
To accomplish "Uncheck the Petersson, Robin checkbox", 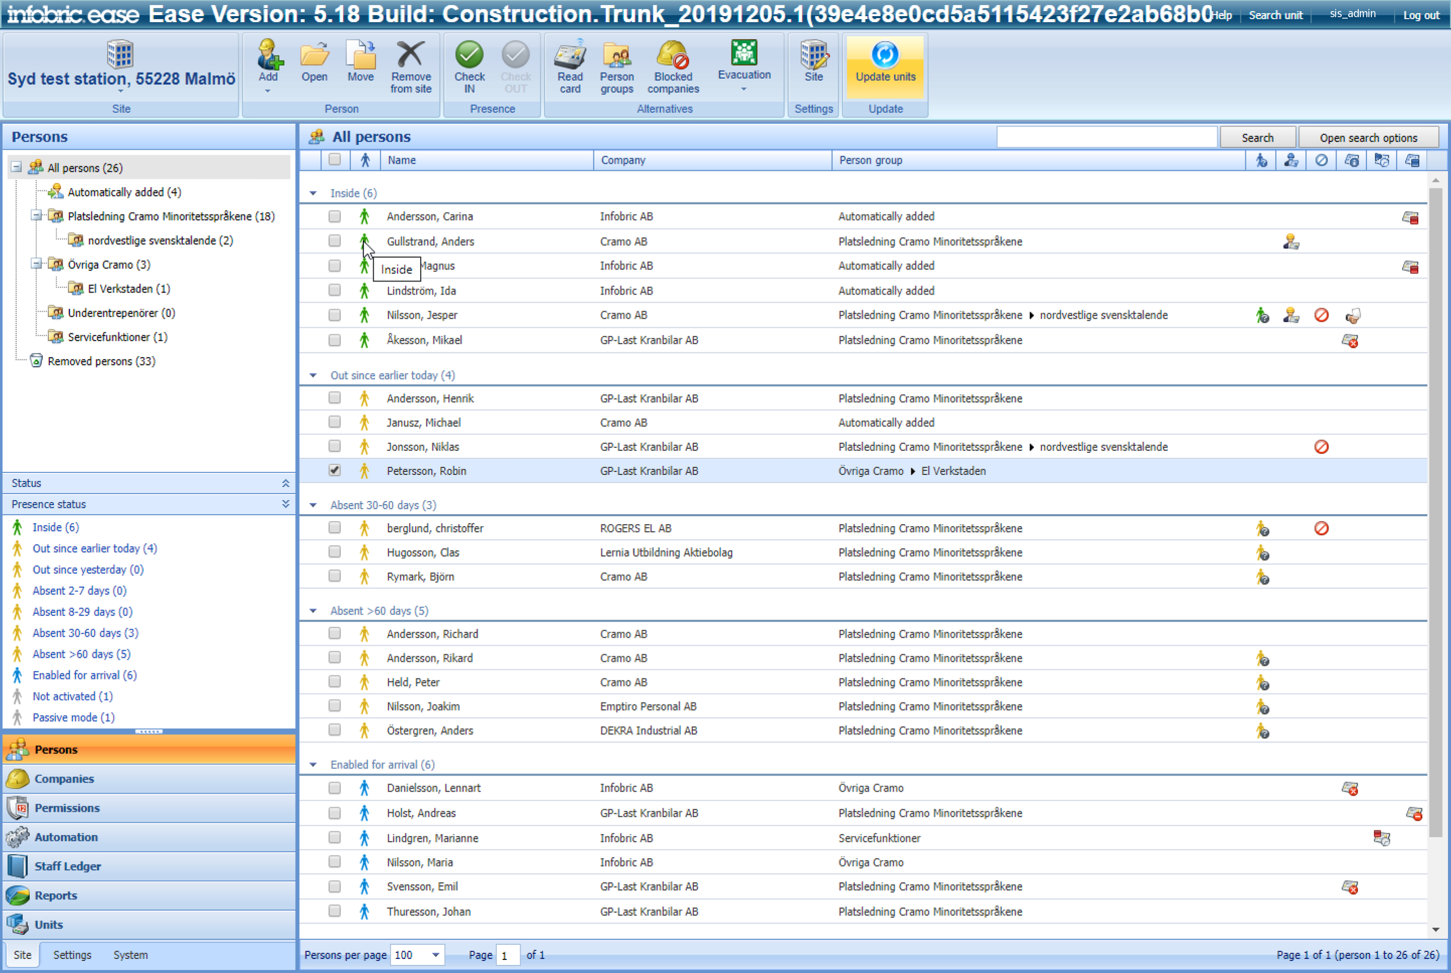I will click(x=335, y=470).
